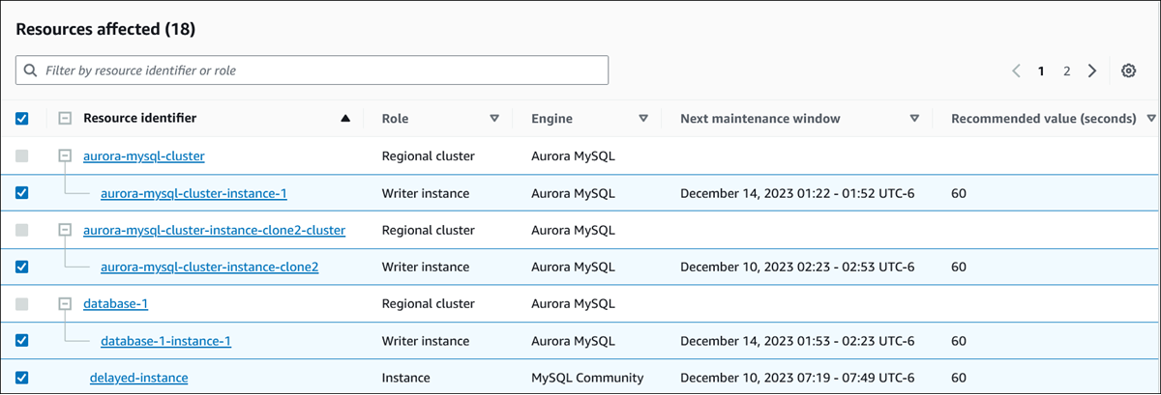Screen dimensions: 1161x395
Task: Open the aurora-mysql-cluster-instance-clone2 link
Action: 209,267
